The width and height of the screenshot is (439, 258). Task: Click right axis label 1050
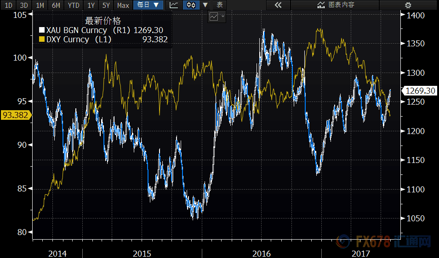[416, 219]
